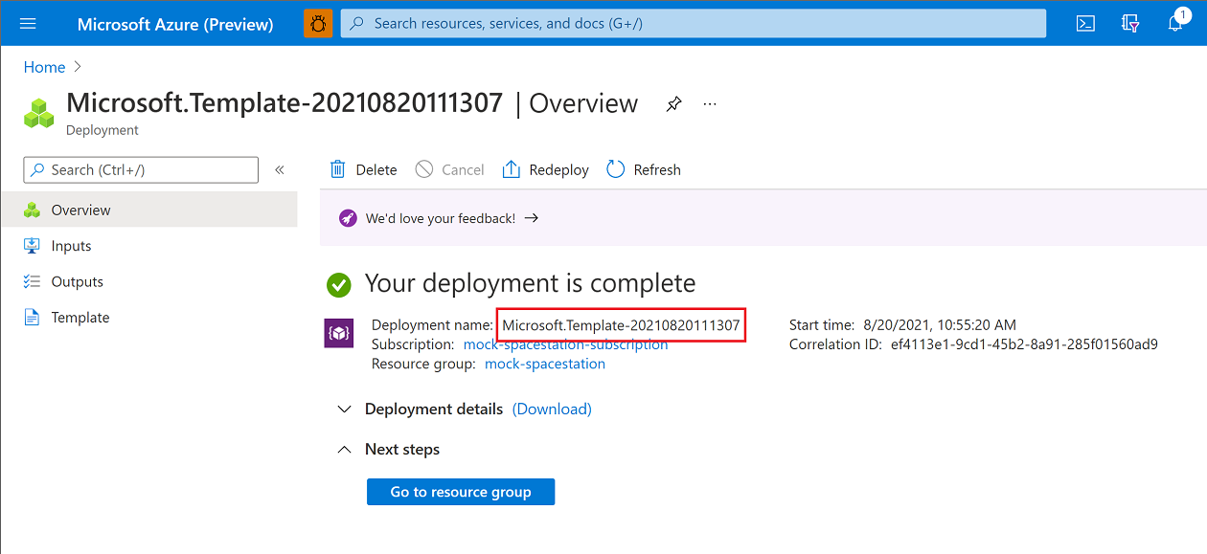Image resolution: width=1207 pixels, height=554 pixels.
Task: Select Overview in the left menu
Action: point(148,210)
